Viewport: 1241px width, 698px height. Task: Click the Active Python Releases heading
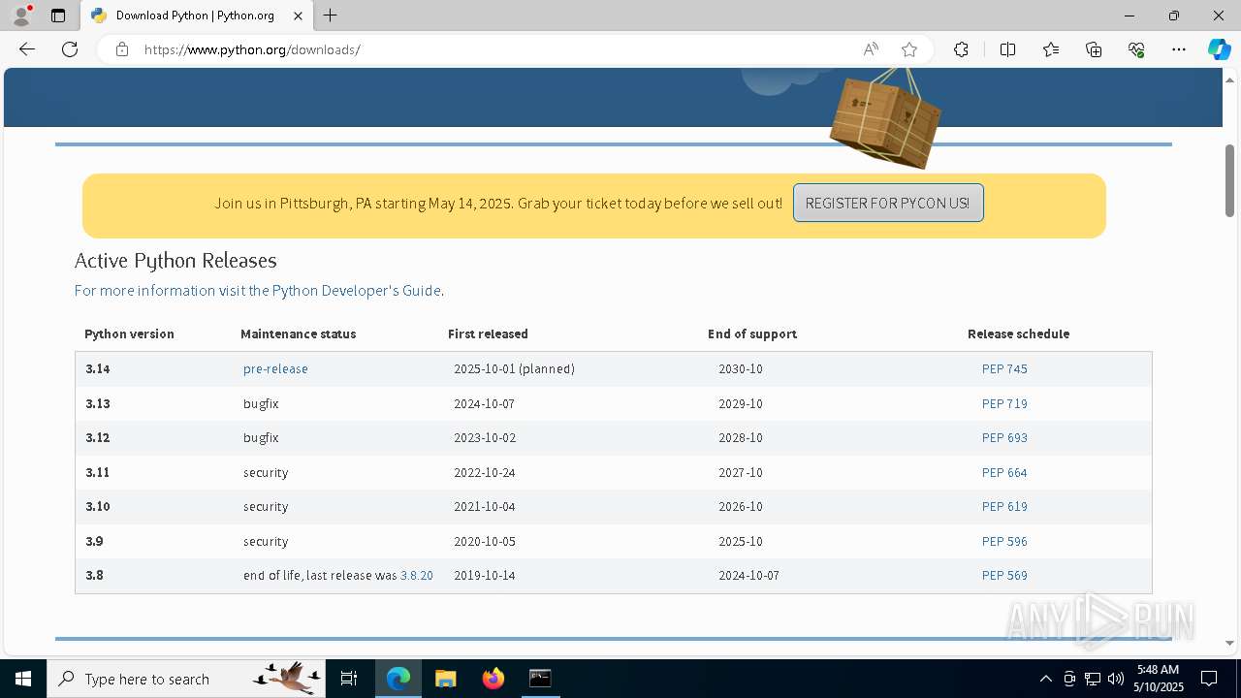point(175,261)
